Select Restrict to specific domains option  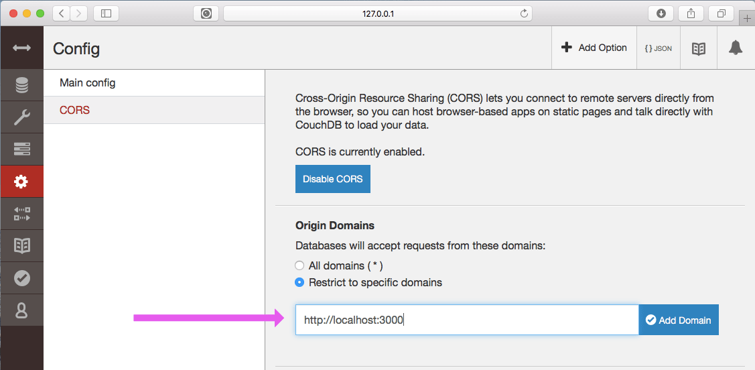[300, 282]
